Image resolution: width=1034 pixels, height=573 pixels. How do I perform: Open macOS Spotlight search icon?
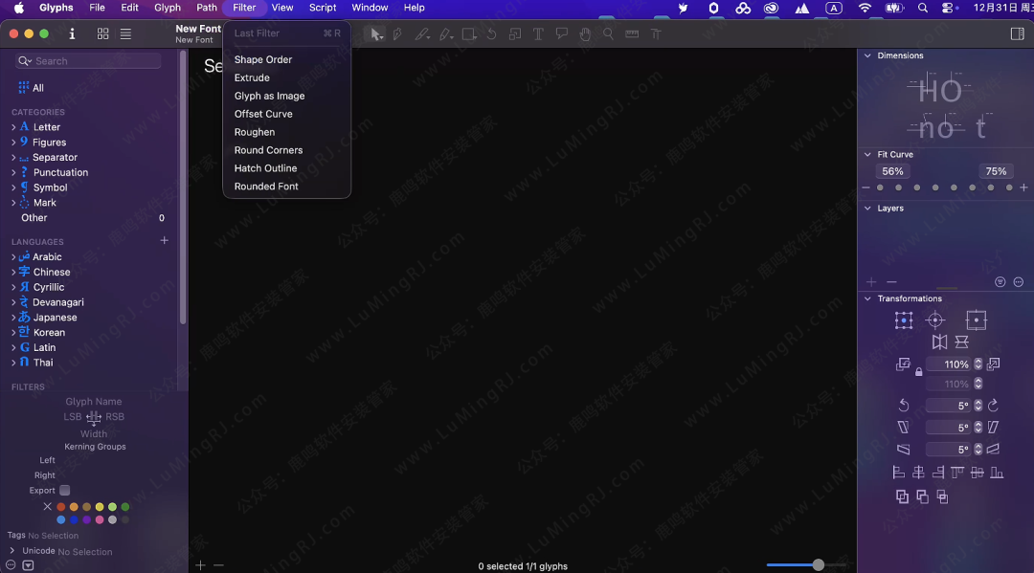(x=923, y=8)
